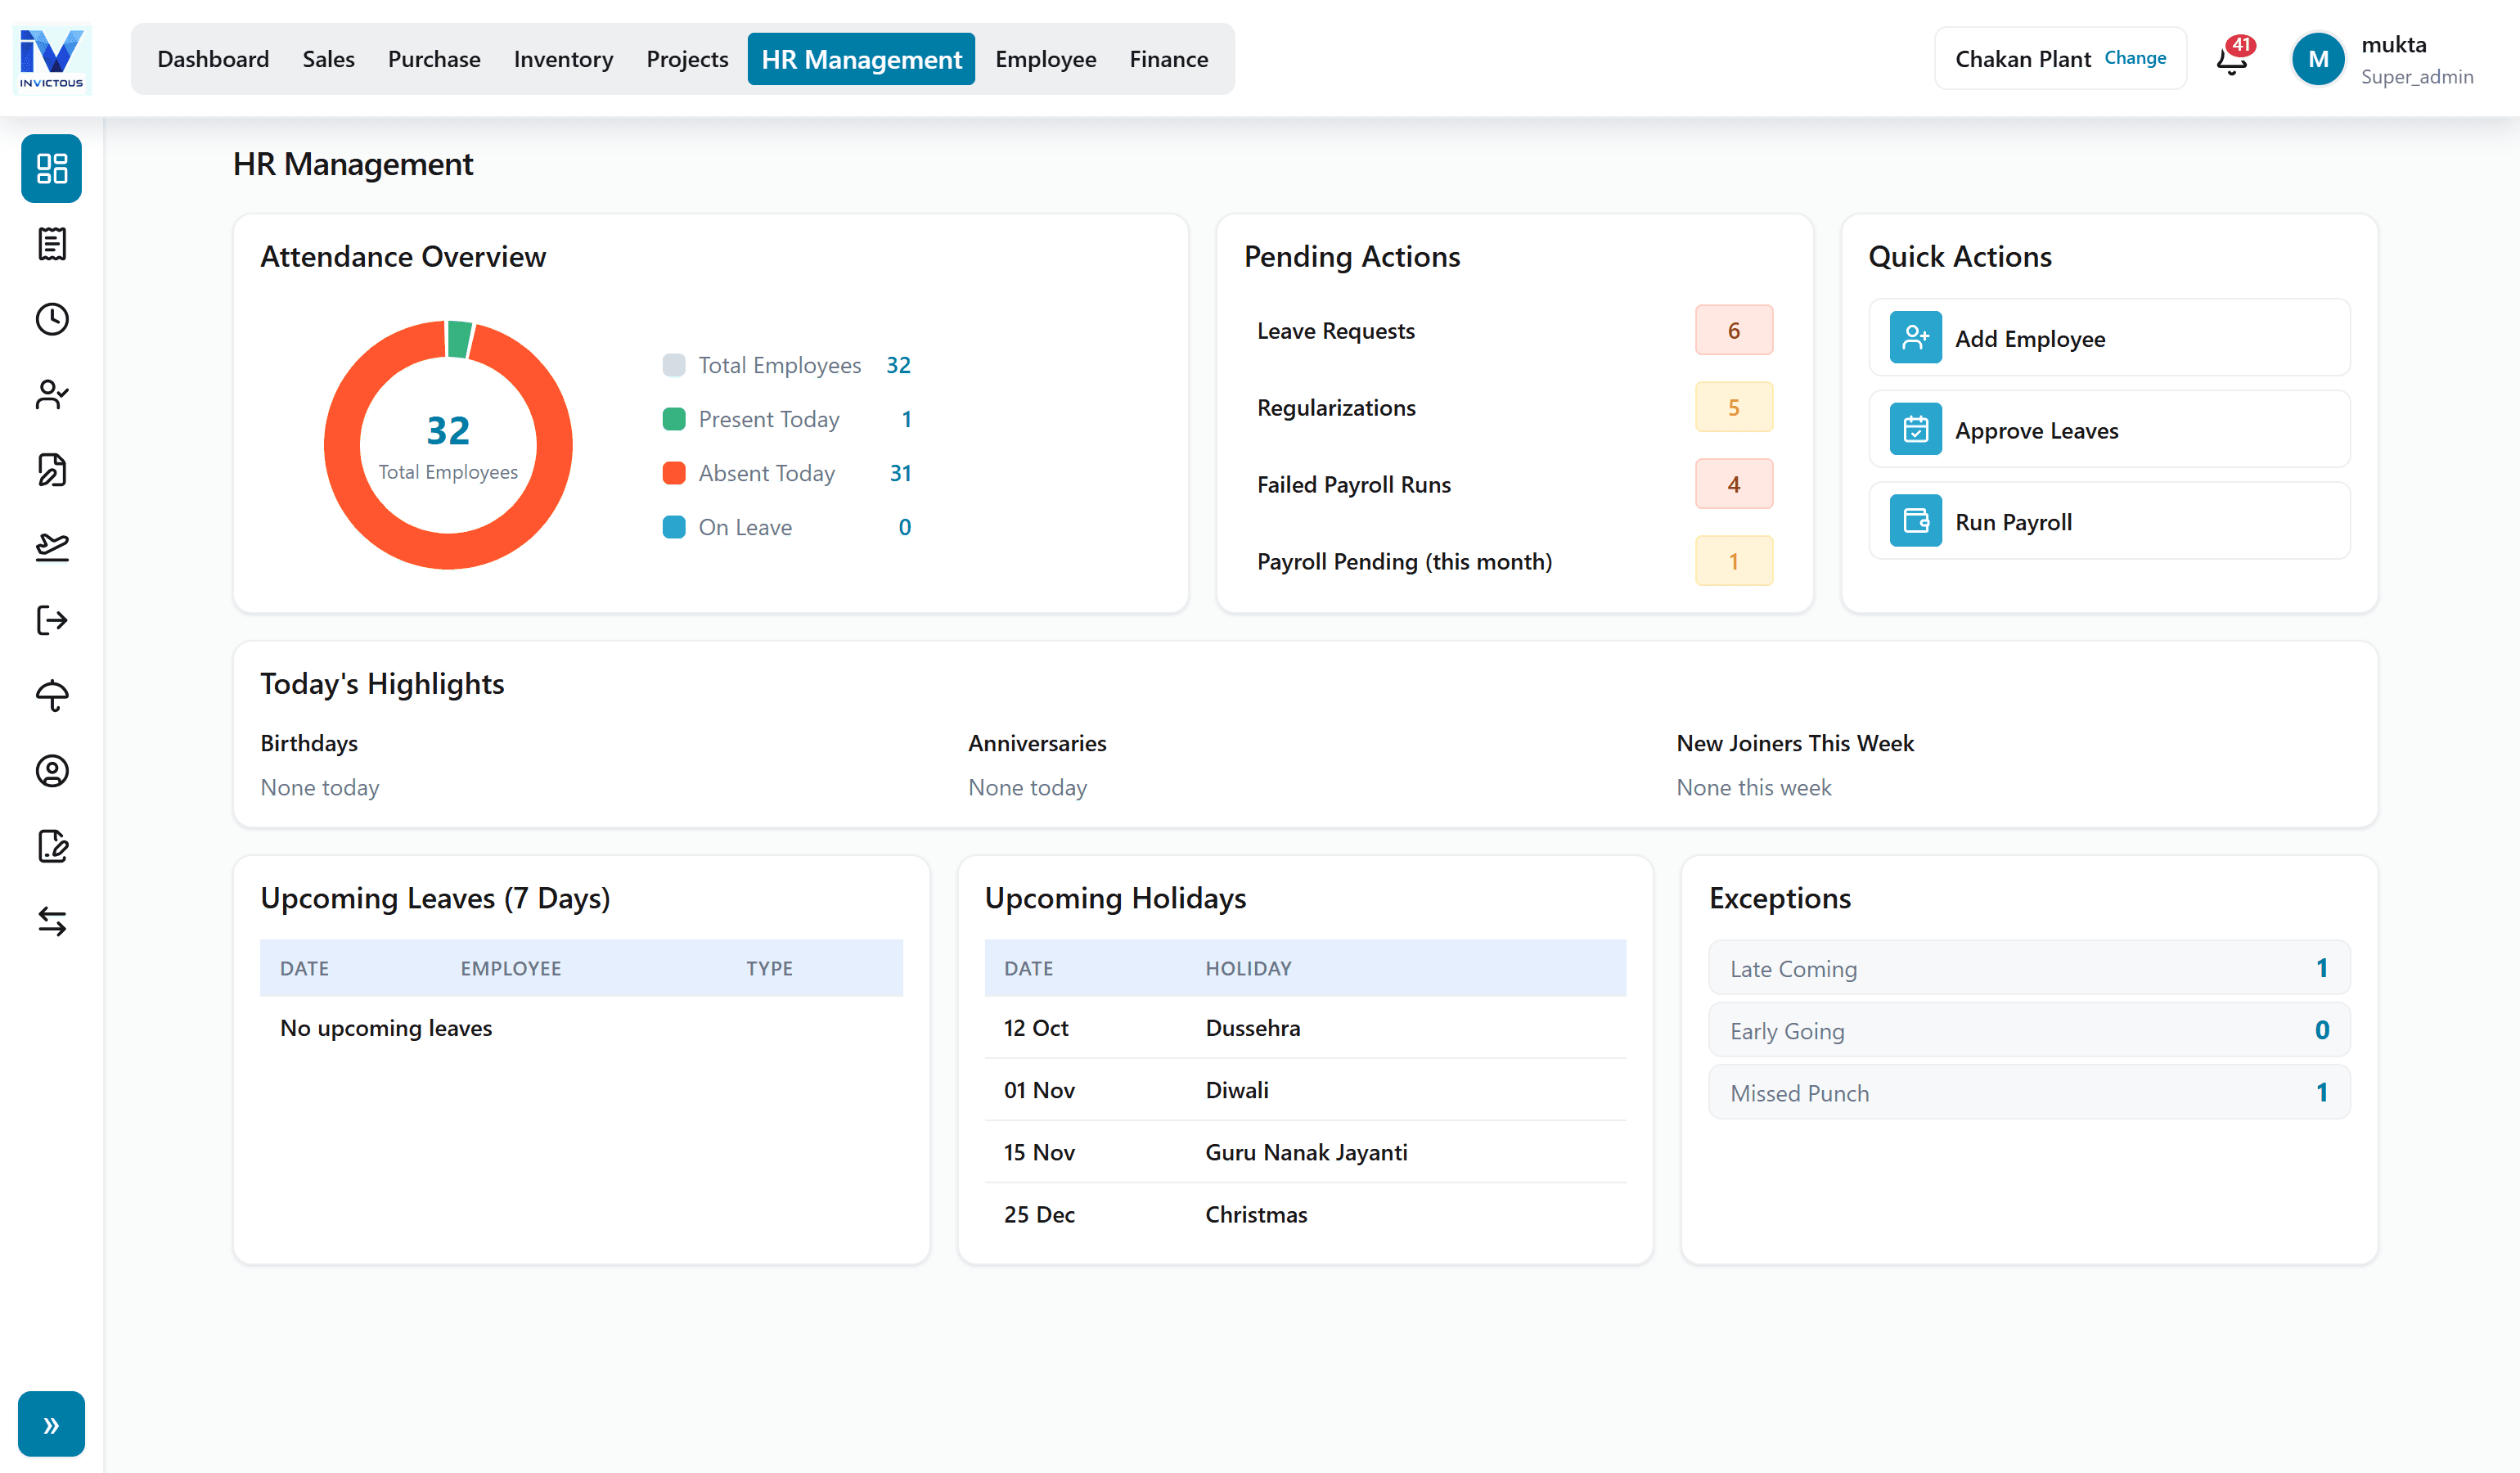The image size is (2520, 1473).
Task: Switch to the Projects tab
Action: (687, 59)
